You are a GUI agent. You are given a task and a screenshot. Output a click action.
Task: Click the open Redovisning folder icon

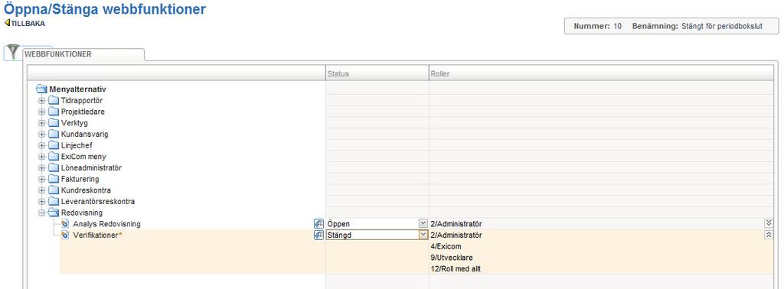(54, 213)
